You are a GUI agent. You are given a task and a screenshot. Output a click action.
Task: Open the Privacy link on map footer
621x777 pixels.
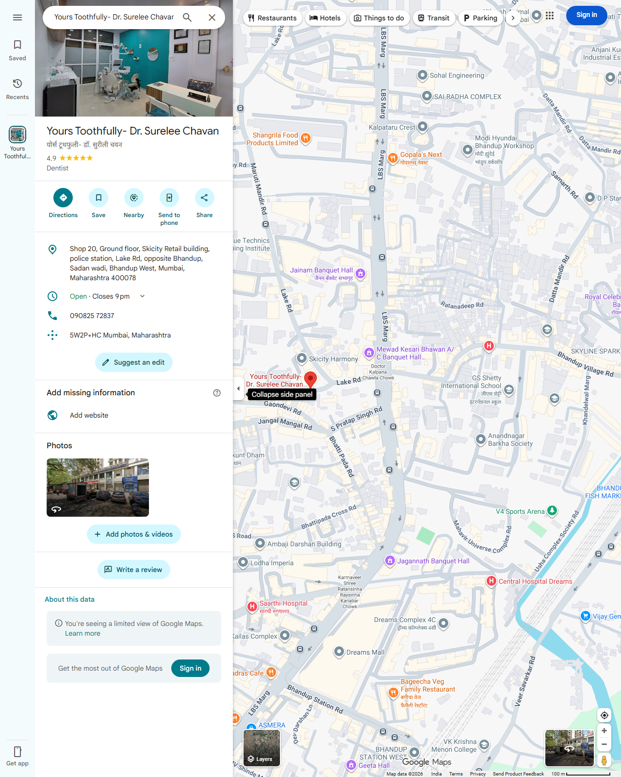coord(478,774)
